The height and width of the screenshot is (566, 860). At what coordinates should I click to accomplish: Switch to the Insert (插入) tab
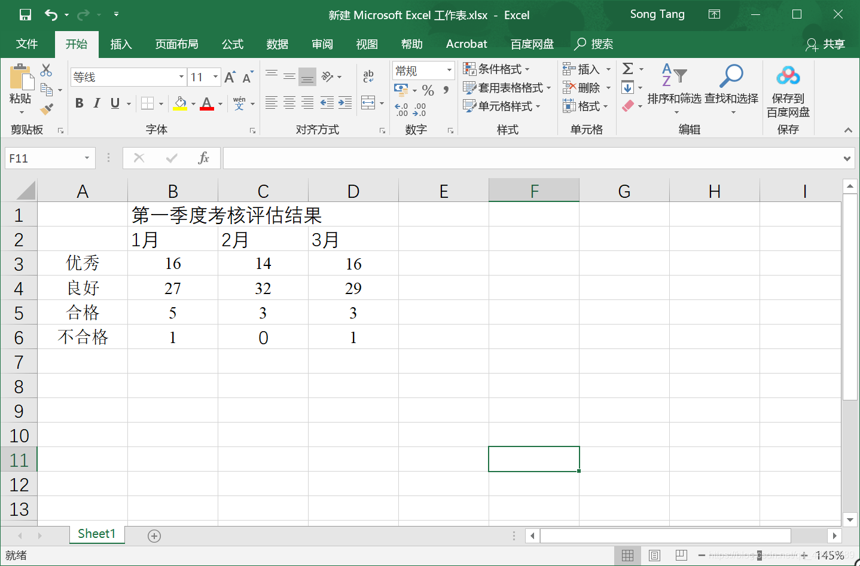tap(121, 44)
